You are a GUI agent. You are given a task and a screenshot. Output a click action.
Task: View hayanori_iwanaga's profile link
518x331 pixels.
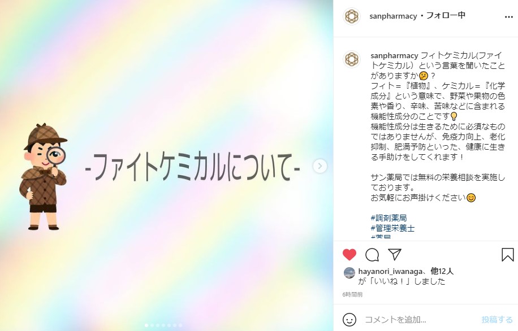[390, 272]
